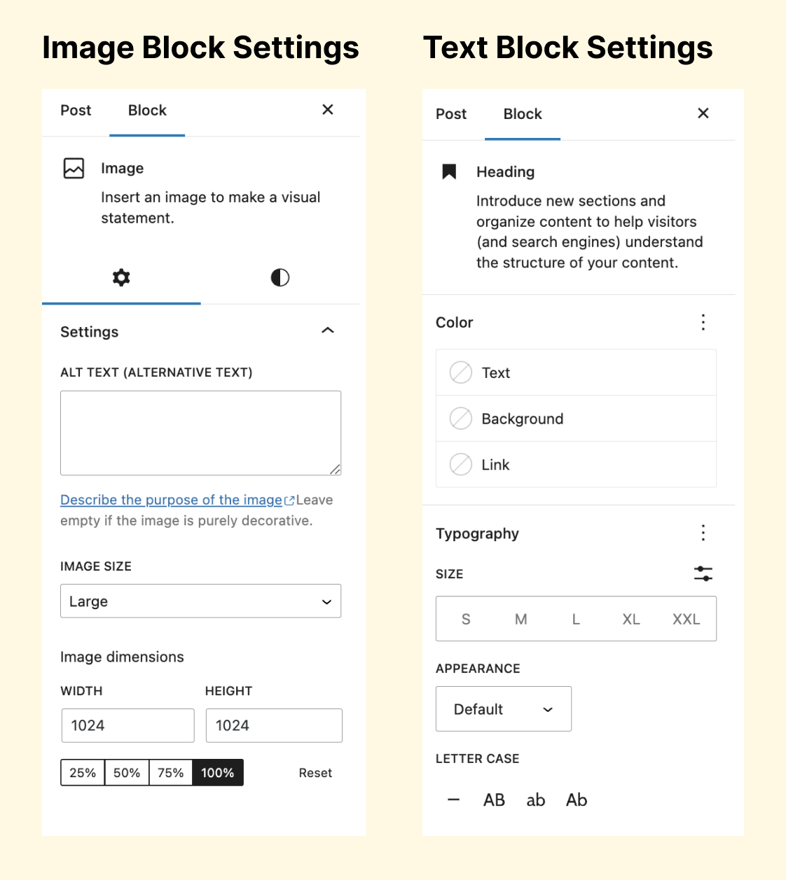Select the 50% image dimension preset
Viewport: 786px width, 880px height.
pos(126,772)
